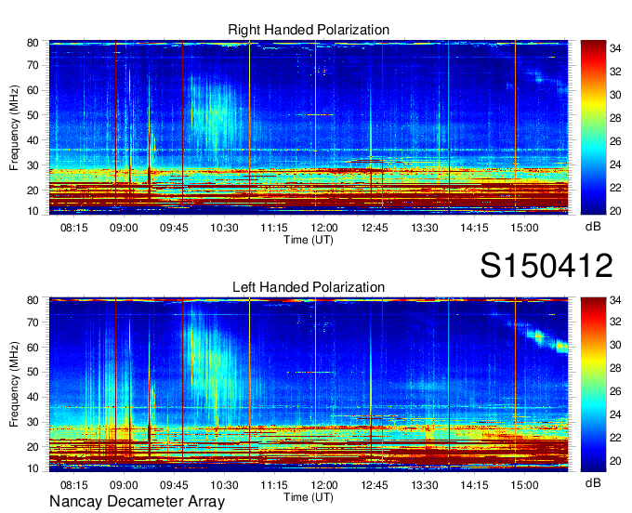Image resolution: width=632 pixels, height=513 pixels.
Task: Click the 60 MHz tick of left-handed plot
Action: (x=33, y=348)
